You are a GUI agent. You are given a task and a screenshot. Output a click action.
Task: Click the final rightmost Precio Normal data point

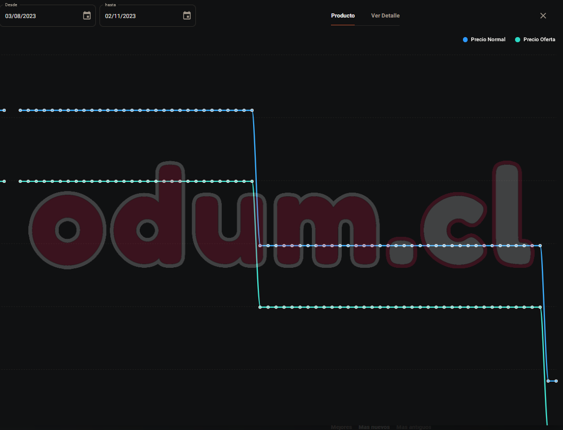click(556, 381)
